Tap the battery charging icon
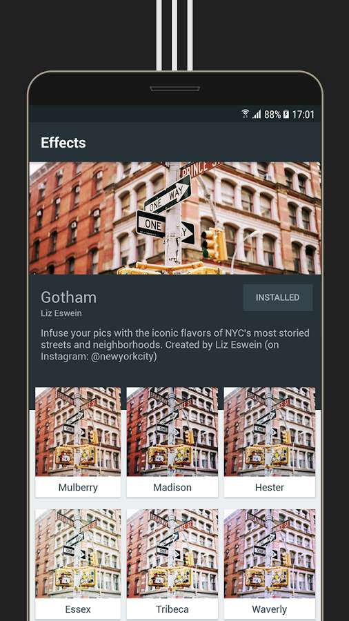The height and width of the screenshot is (621, 349). pyautogui.click(x=286, y=115)
